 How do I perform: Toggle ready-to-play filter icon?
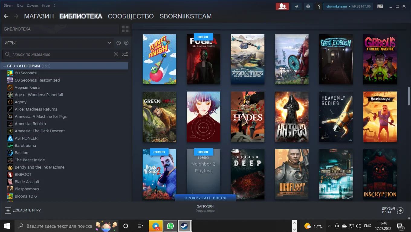126,43
